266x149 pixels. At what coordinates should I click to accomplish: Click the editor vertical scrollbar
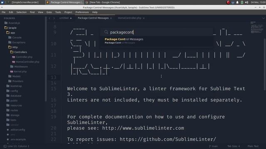[x=265, y=65]
